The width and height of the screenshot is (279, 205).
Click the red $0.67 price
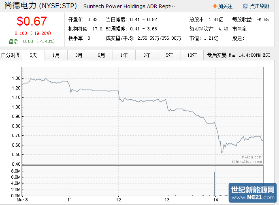coord(32,21)
